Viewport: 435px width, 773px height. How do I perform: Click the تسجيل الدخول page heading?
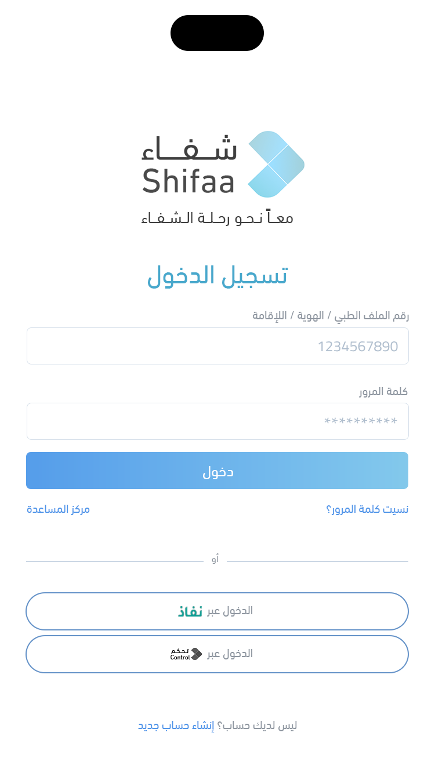216,275
